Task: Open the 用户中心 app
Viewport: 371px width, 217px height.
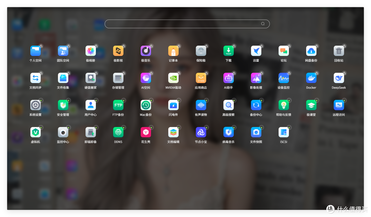Action: (91, 105)
